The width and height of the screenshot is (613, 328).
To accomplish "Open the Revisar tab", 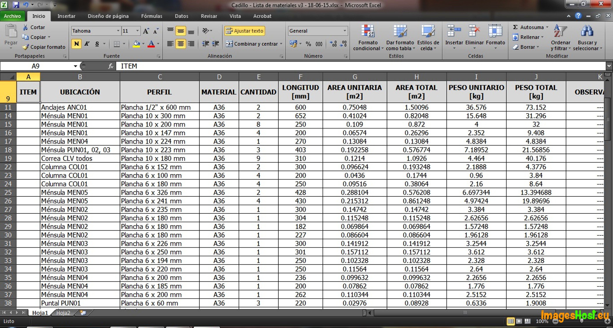I will [209, 16].
